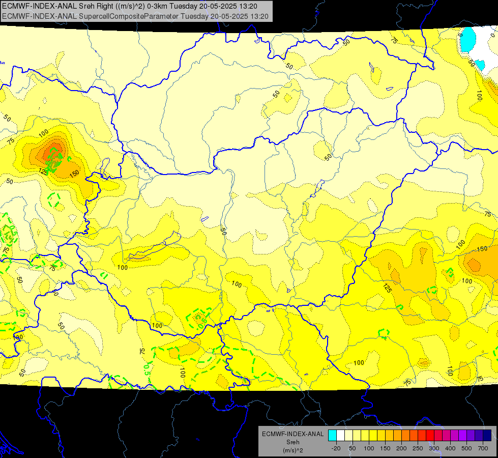Image resolution: width=498 pixels, height=458 pixels.
Task: Pick the pure red legend swatch before 300
Action: [x=430, y=436]
